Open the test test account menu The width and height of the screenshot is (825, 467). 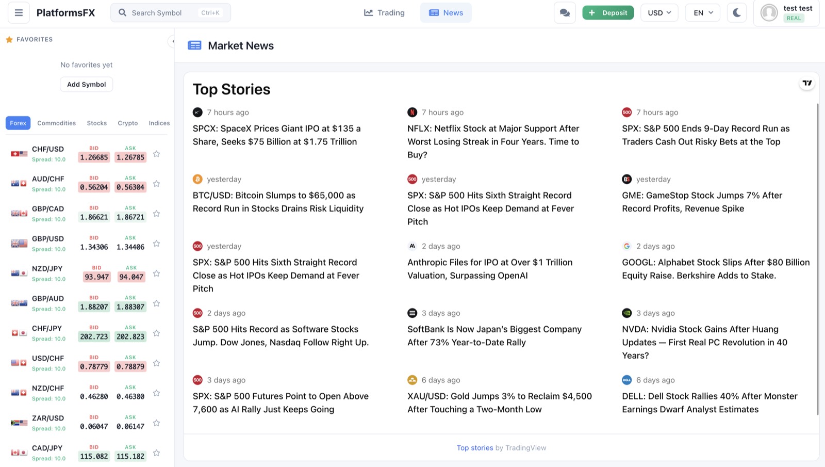click(x=786, y=13)
